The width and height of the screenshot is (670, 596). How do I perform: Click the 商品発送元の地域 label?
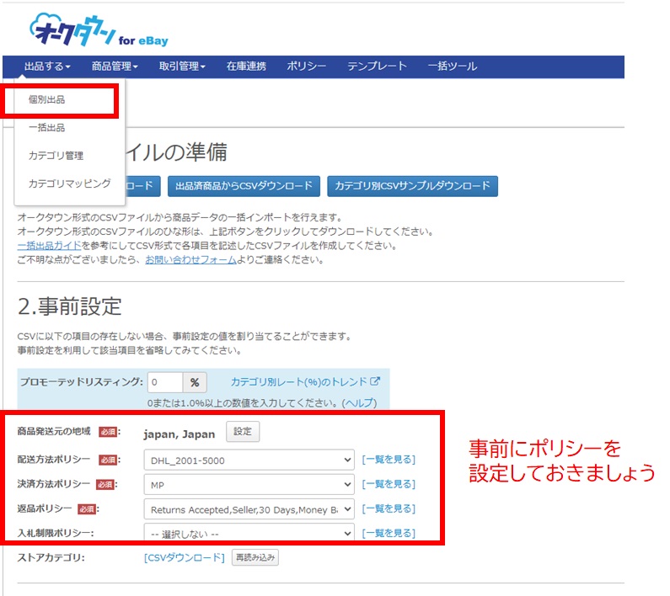pos(54,432)
